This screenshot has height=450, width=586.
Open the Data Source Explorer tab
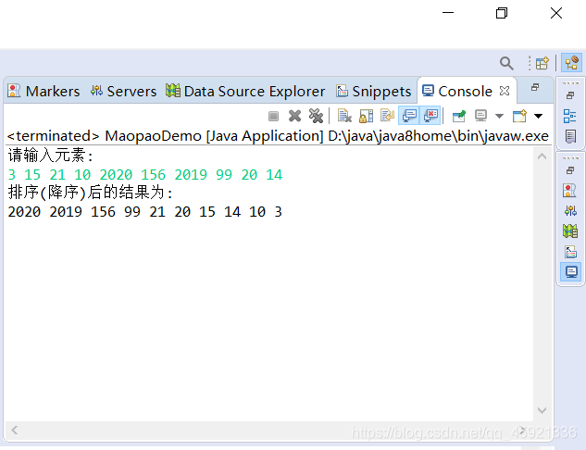pyautogui.click(x=245, y=91)
